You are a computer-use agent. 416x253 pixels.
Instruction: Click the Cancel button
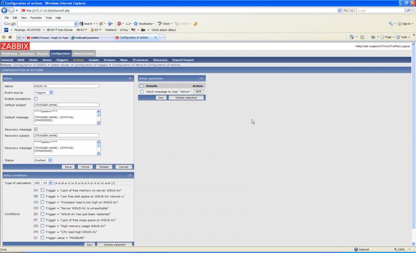(124, 167)
